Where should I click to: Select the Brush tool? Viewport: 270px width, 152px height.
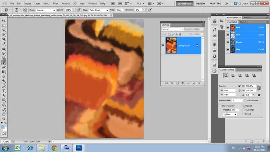tap(4, 54)
